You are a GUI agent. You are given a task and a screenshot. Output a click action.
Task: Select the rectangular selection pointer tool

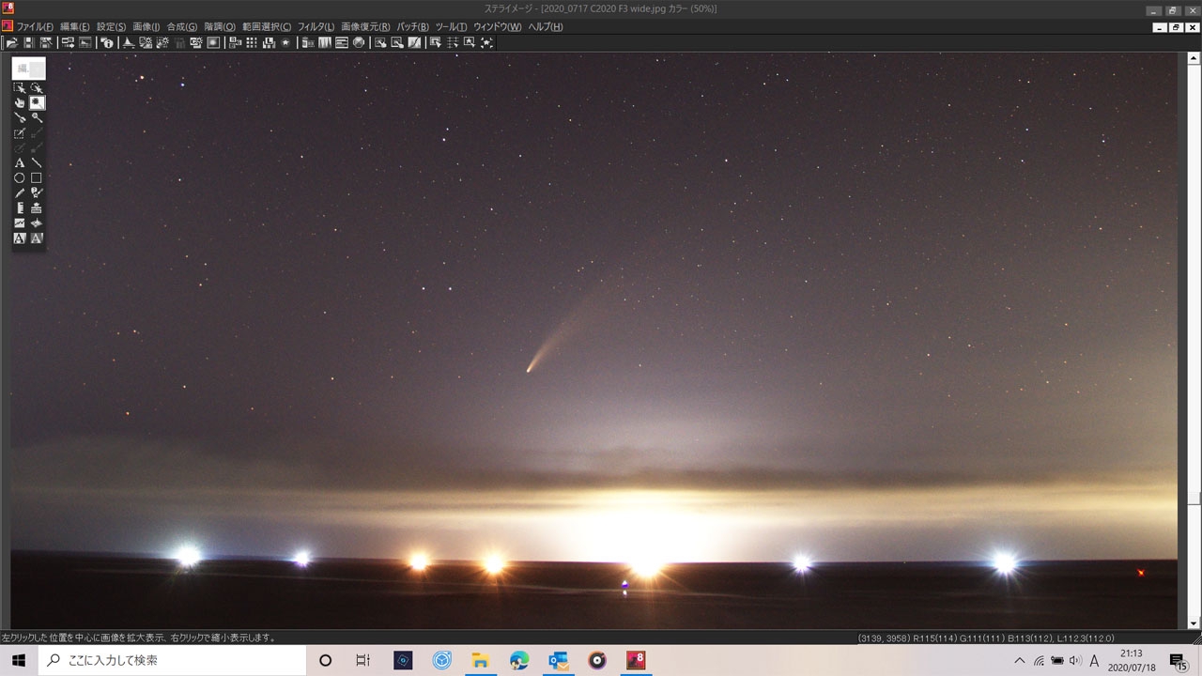pos(19,88)
